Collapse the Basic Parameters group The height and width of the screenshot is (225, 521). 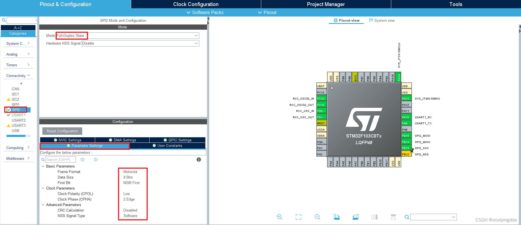tap(43, 166)
